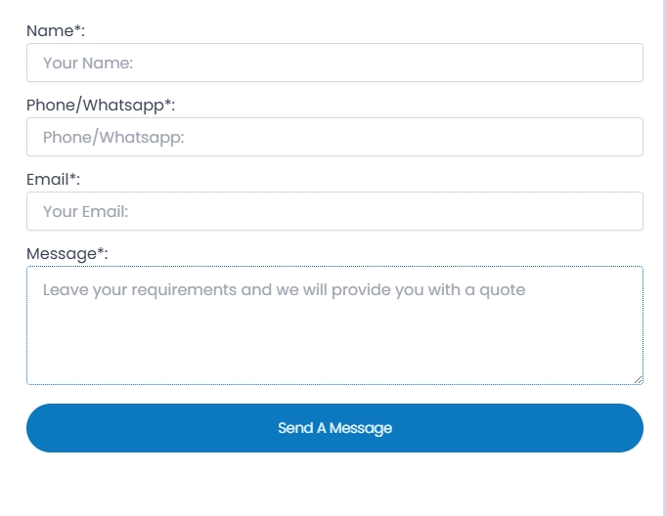Click into the Phone/Whatsapp input box
This screenshot has width=666, height=516.
[x=334, y=137]
